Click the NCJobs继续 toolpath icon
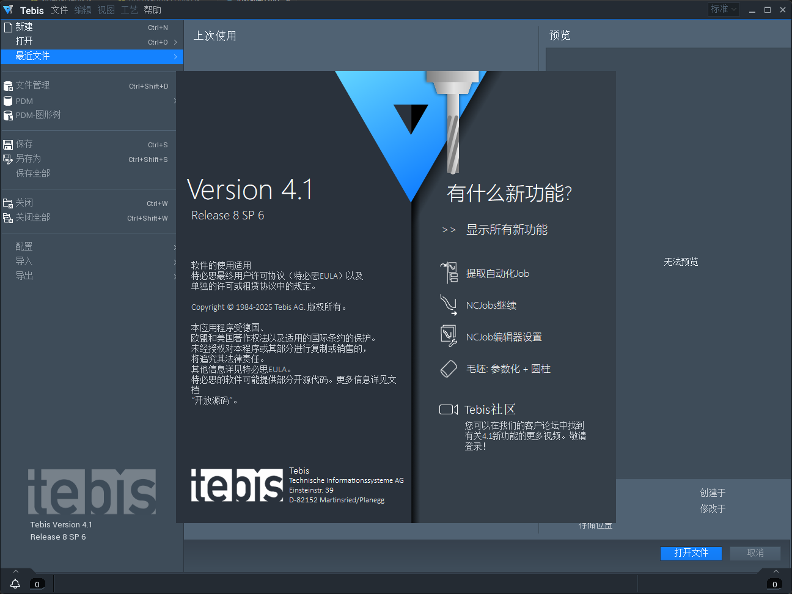Screen dimensions: 792x594 click(449, 304)
